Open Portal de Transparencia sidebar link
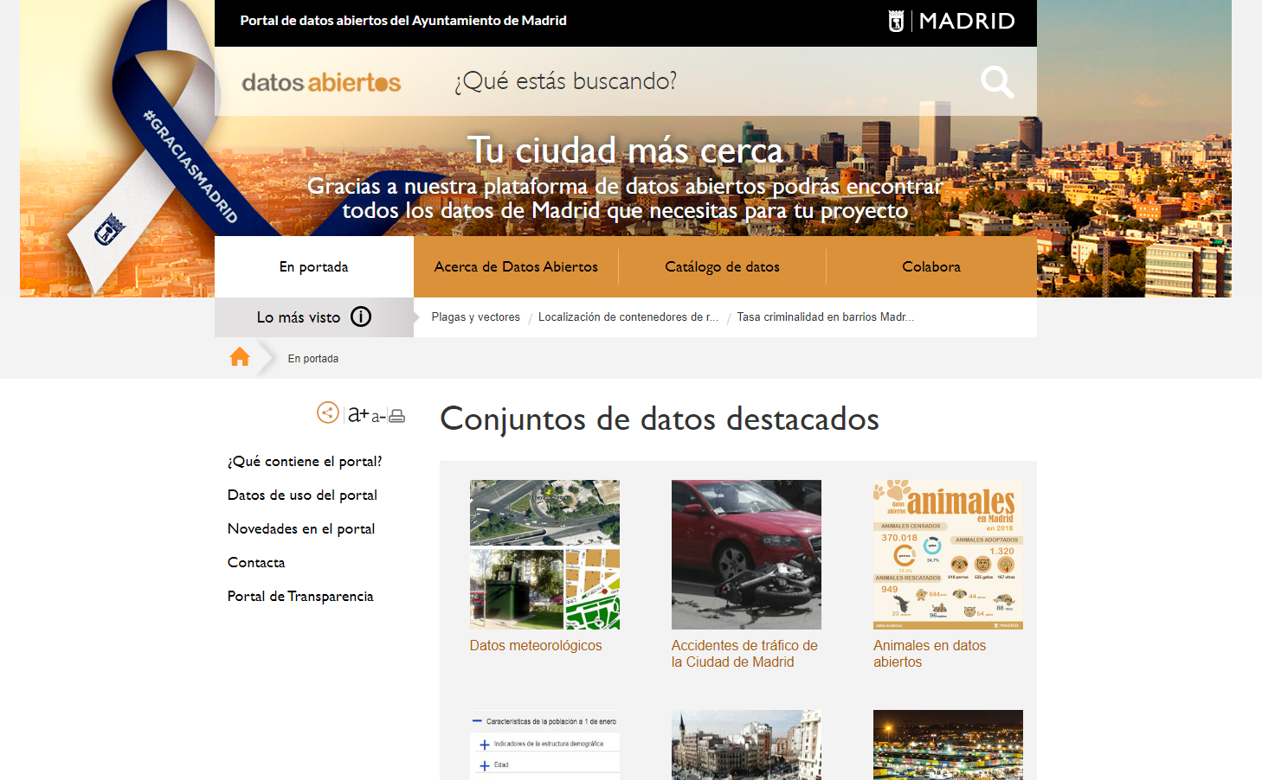 tap(300, 596)
